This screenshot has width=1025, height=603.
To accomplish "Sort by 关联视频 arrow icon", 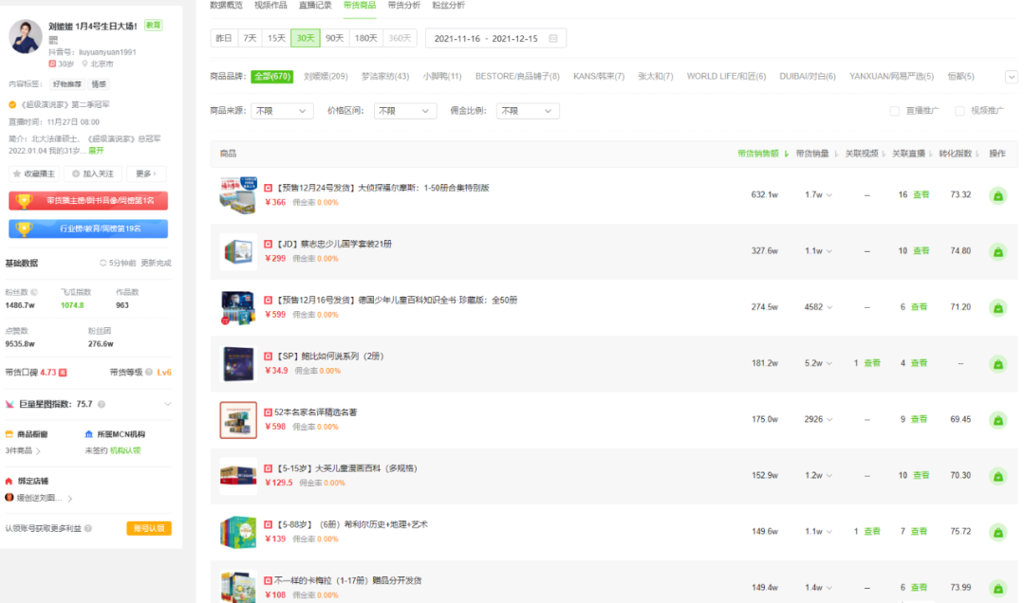I will point(884,154).
